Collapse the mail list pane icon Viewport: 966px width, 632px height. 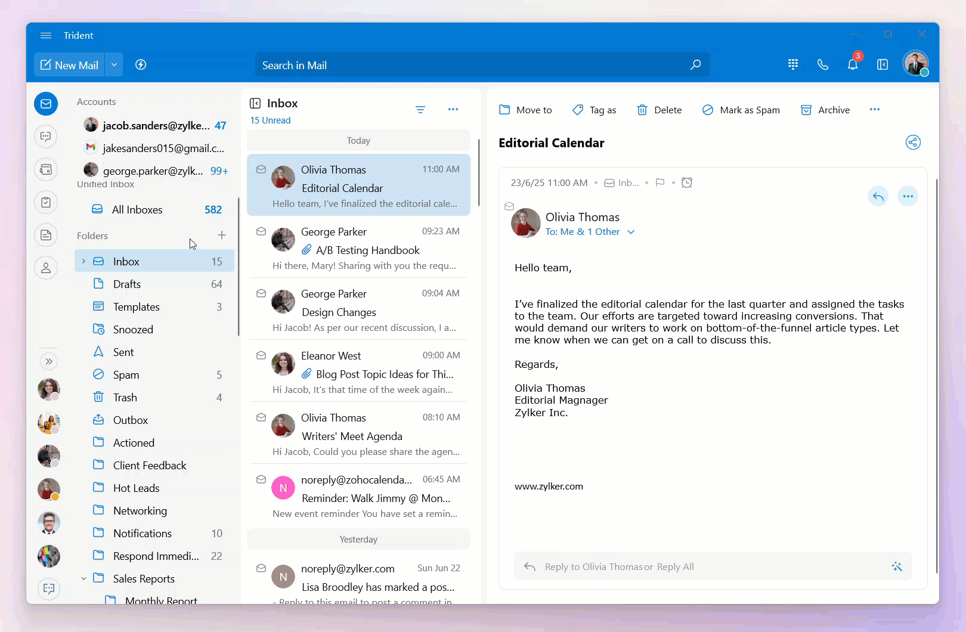[x=255, y=103]
